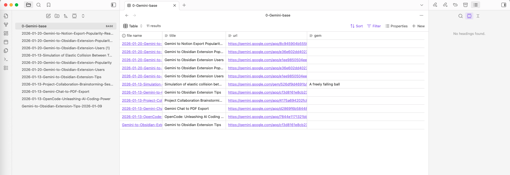Click the gem column header
Image resolution: width=510 pixels, height=175 pixels.
point(366,35)
